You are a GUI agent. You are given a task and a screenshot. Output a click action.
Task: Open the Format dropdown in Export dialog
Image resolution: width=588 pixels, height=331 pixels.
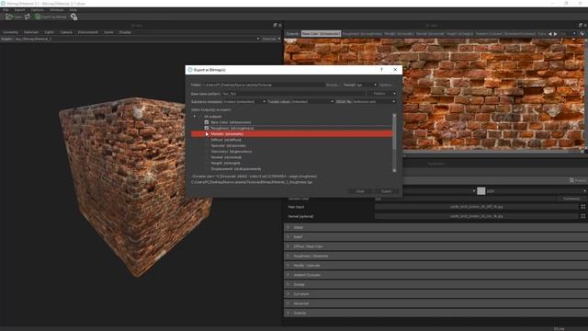pyautogui.click(x=365, y=85)
